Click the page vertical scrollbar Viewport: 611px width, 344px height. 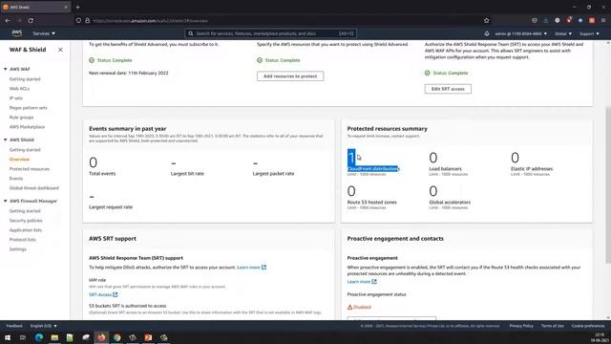(608, 185)
